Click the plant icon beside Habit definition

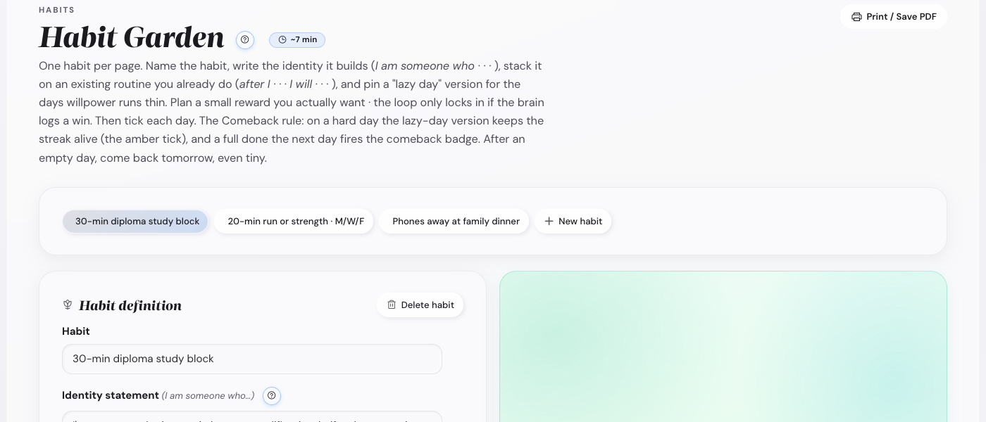(x=68, y=305)
